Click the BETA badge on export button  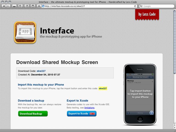92,114
